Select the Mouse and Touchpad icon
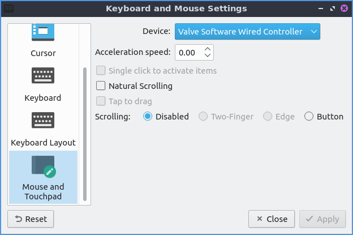The width and height of the screenshot is (353, 235). 43,168
